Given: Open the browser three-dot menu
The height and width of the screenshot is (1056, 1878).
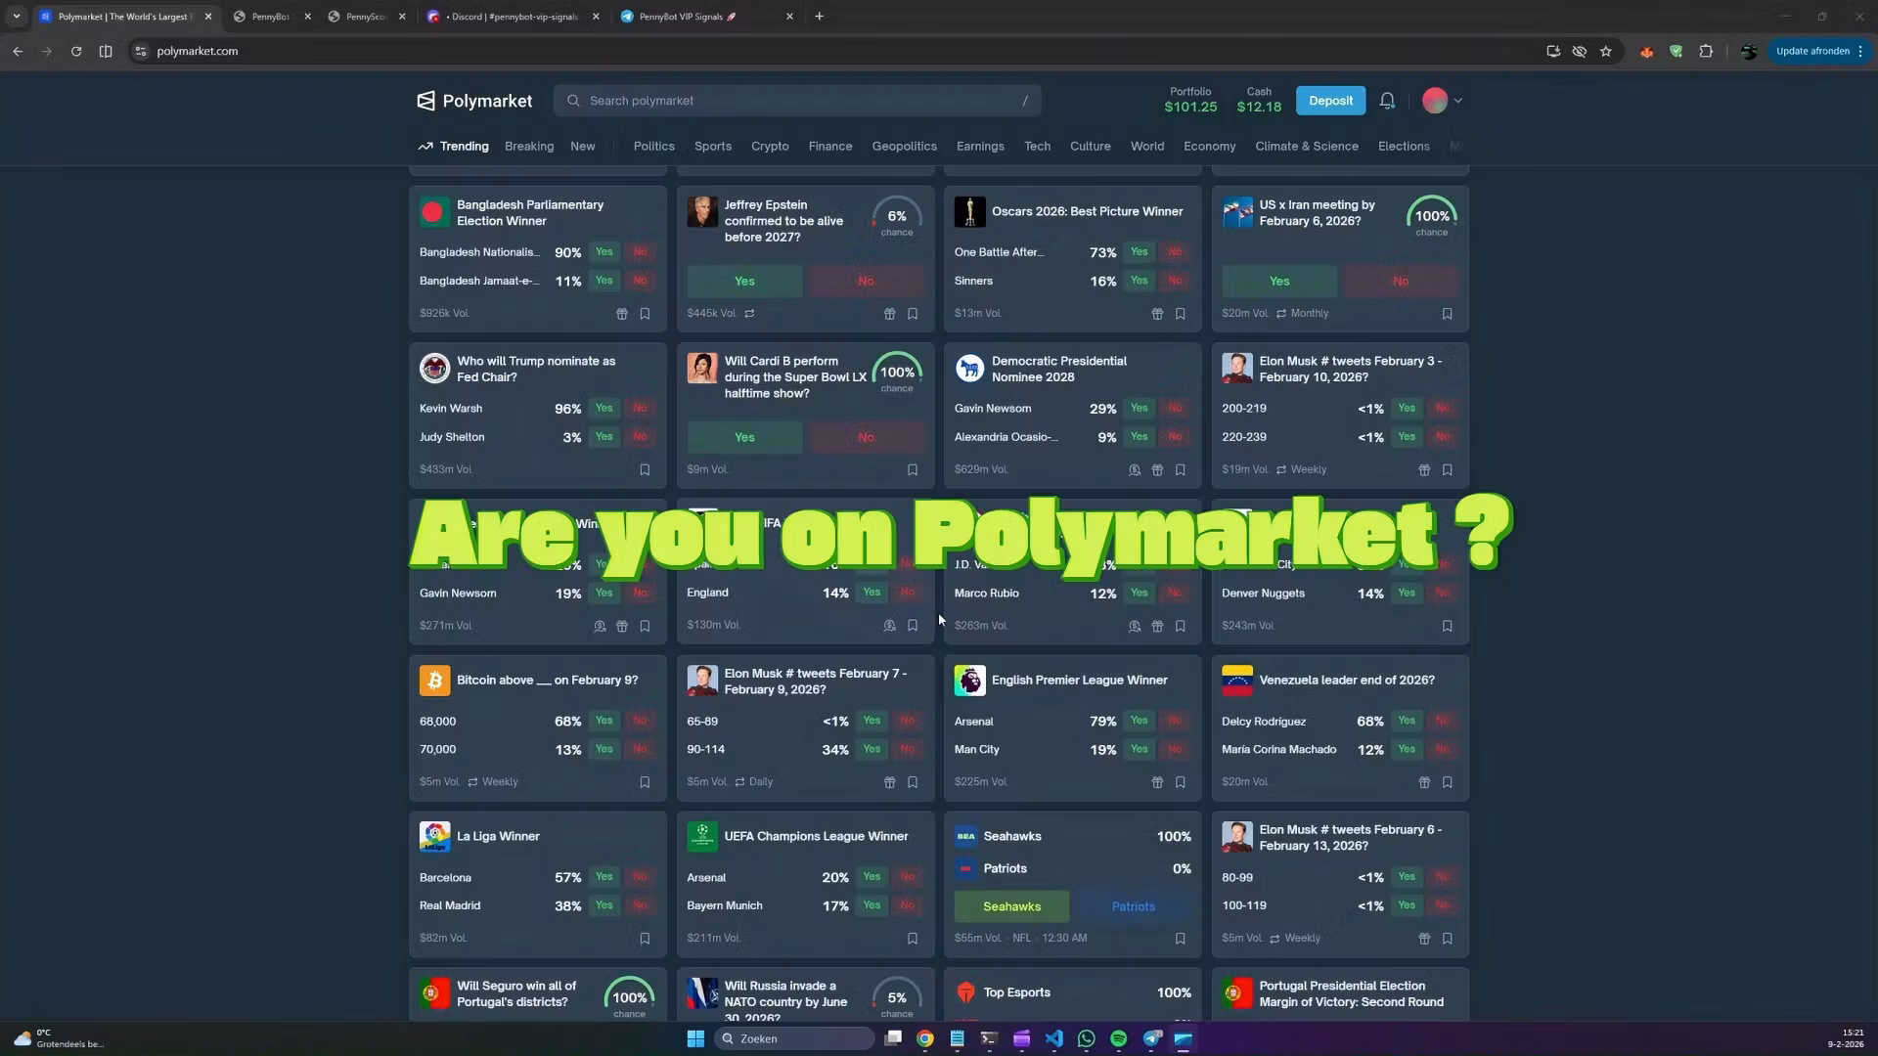Looking at the screenshot, I should point(1862,51).
